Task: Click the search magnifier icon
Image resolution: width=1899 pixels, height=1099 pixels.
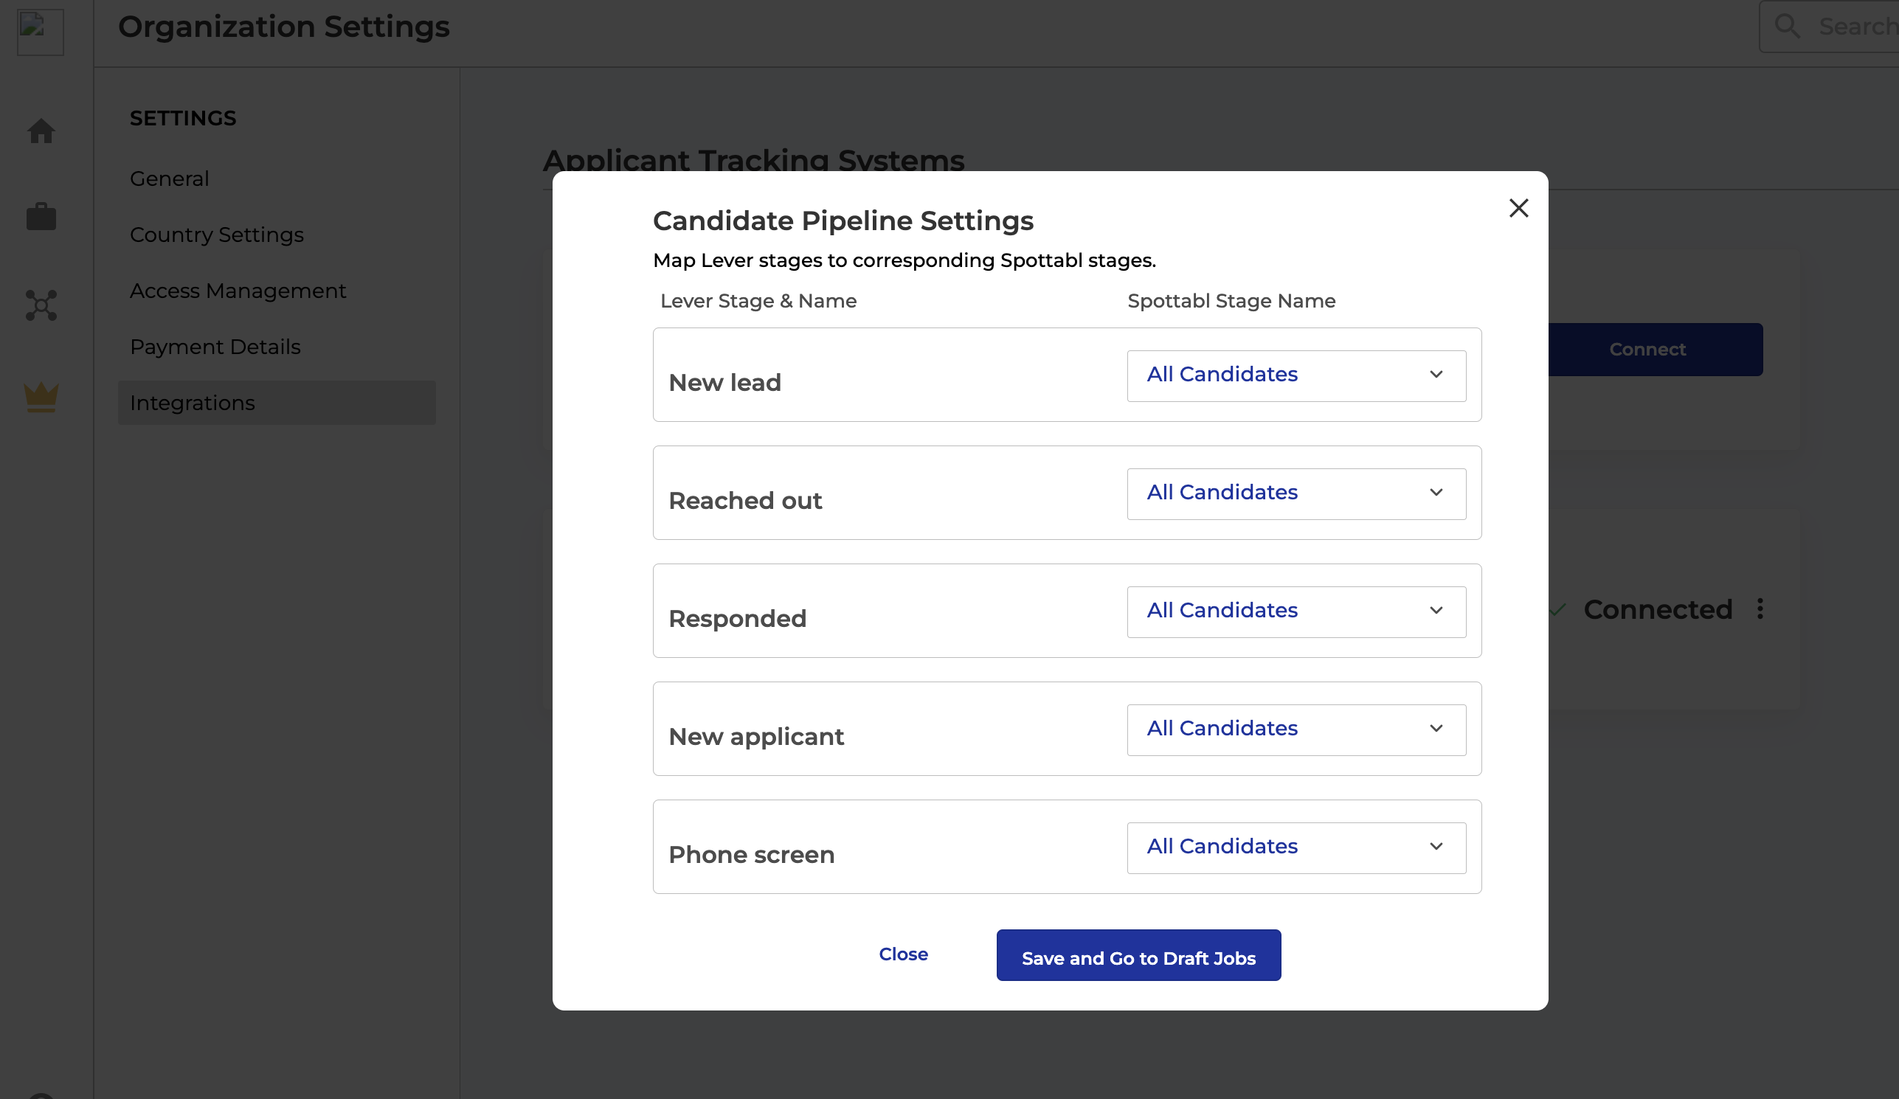Action: tap(1789, 26)
